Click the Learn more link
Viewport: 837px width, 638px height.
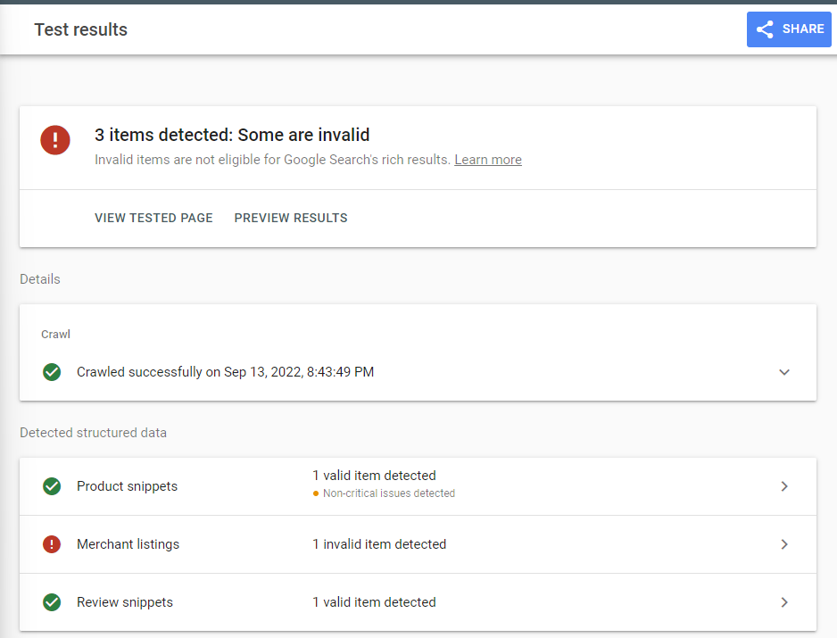tap(488, 160)
